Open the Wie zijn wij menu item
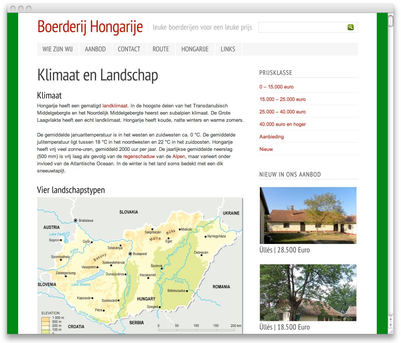Viewport: 401px width, 343px height. click(x=58, y=49)
